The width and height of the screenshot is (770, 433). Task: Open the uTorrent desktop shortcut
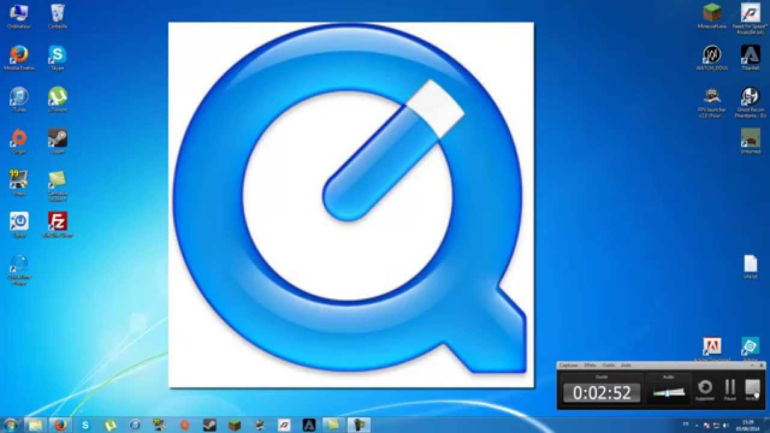coord(58,99)
